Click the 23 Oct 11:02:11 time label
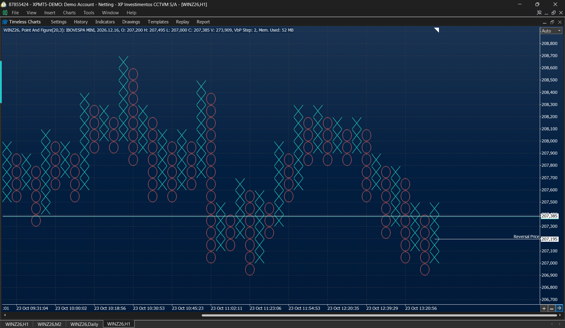 (x=227, y=308)
